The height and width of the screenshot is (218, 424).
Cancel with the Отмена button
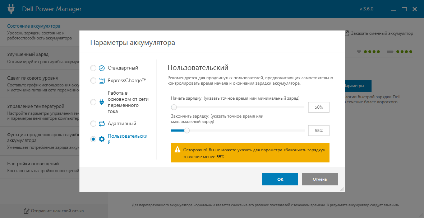point(320,179)
